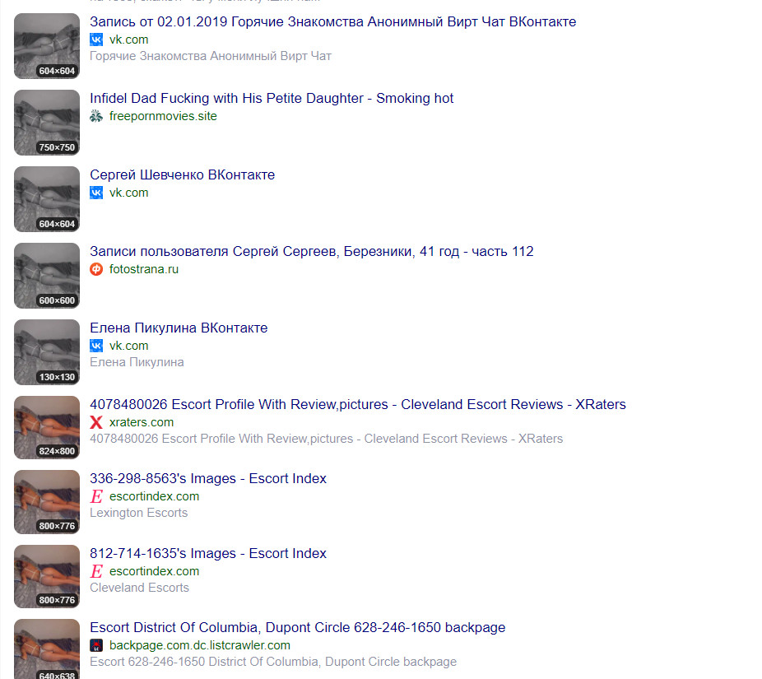762x679 pixels.
Task: Click the xraters.com domain link
Action: [142, 422]
